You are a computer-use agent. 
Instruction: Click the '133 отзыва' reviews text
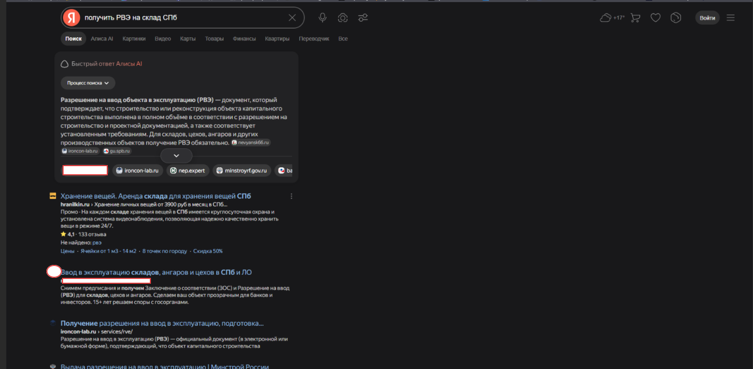pos(92,234)
